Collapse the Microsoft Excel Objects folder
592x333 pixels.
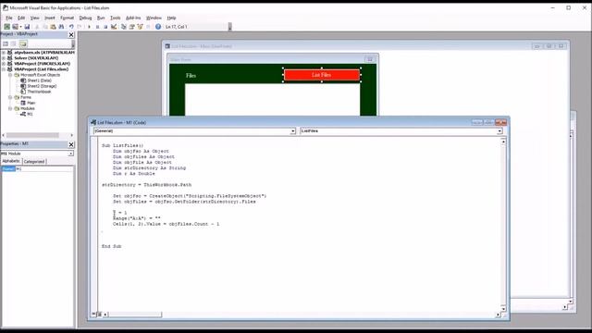pos(10,75)
